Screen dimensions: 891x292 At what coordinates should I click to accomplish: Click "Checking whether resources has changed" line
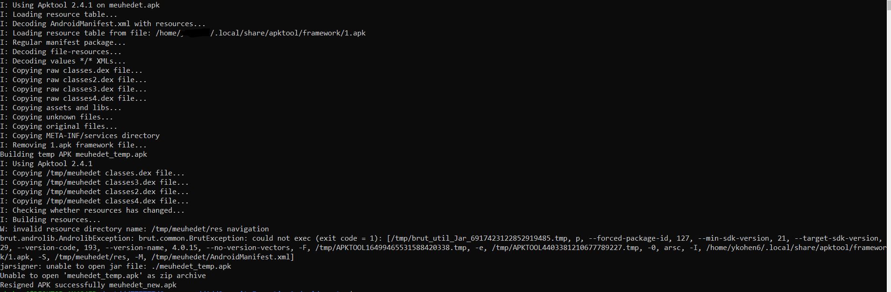(92, 210)
